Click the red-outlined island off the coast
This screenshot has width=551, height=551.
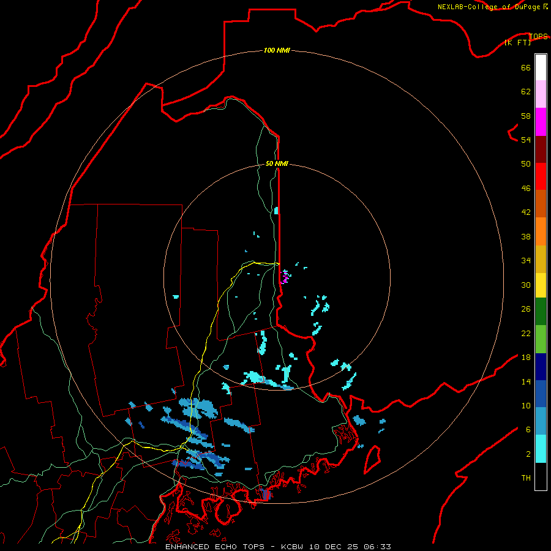coord(372,459)
